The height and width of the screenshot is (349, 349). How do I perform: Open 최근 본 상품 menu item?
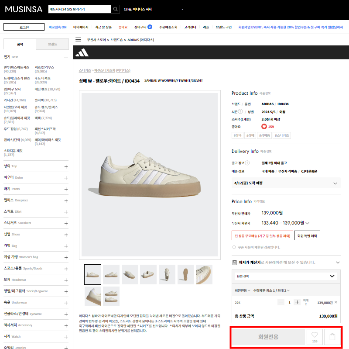click(x=103, y=27)
